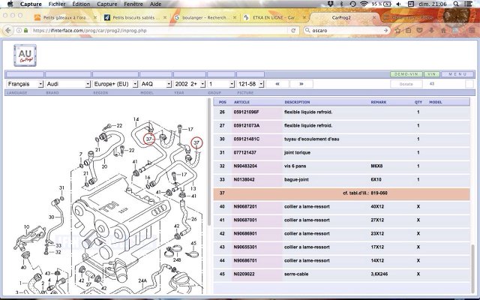Click the green padlock security icon
Image resolution: width=480 pixels, height=300 pixels.
click(26, 30)
